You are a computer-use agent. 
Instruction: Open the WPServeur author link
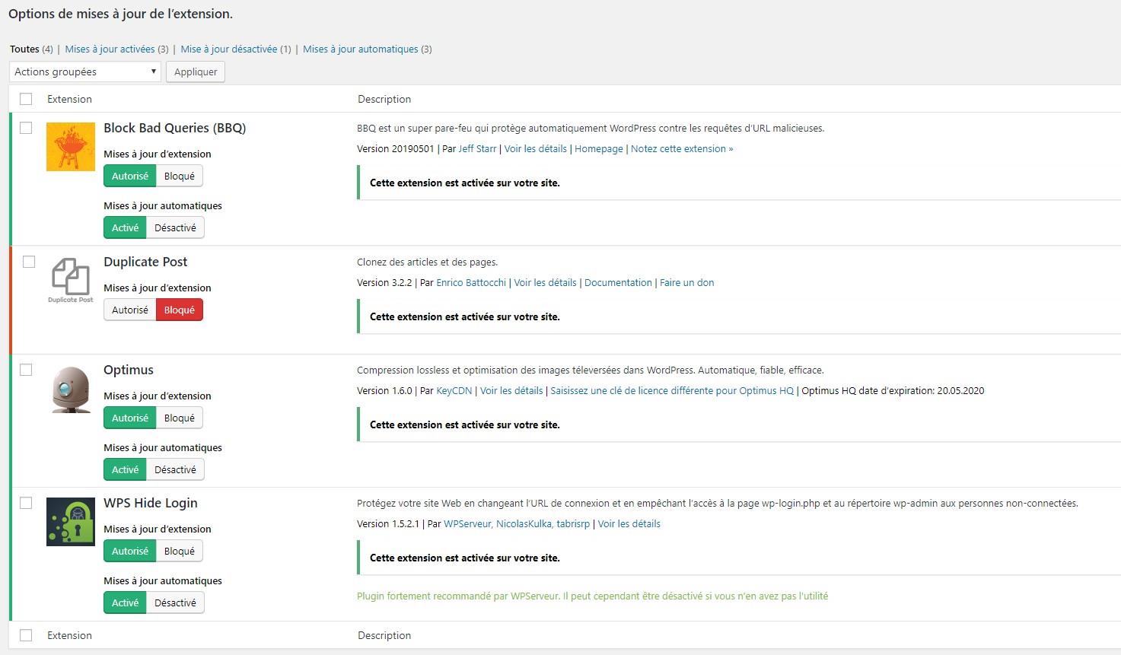tap(468, 523)
